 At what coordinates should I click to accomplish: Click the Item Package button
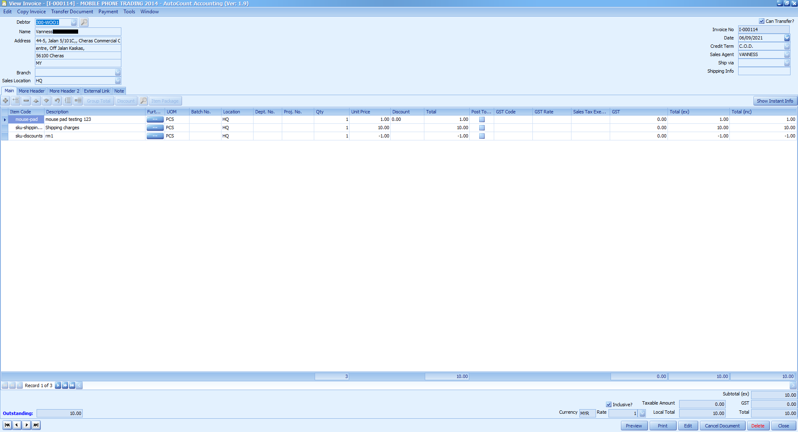pyautogui.click(x=165, y=101)
